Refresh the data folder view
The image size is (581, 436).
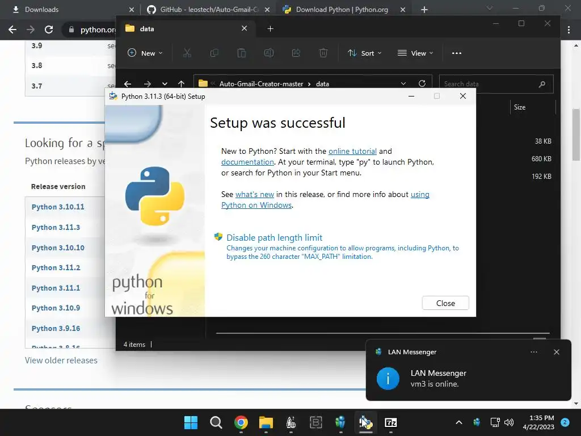422,83
